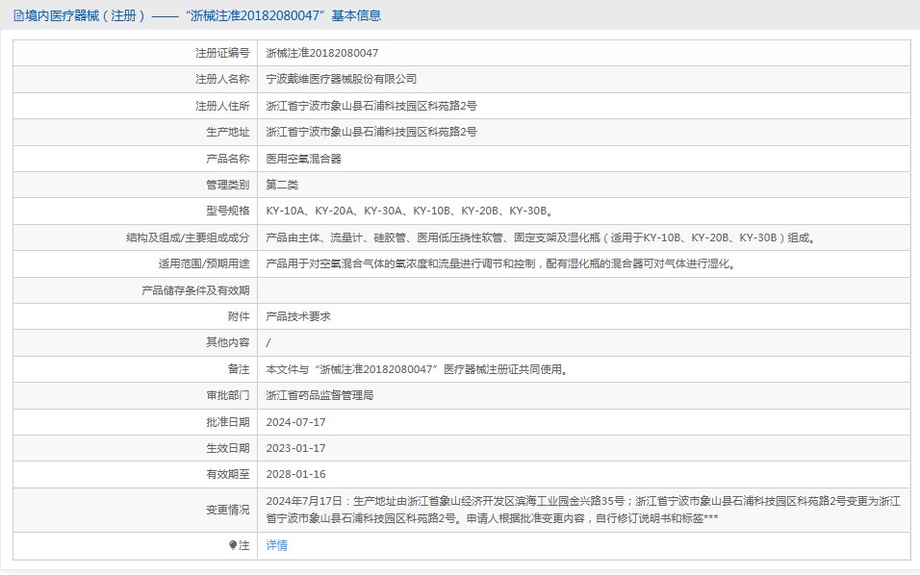920x575 pixels.
Task: Click registration number 浙械注准20182080047 in first row
Action: point(321,53)
